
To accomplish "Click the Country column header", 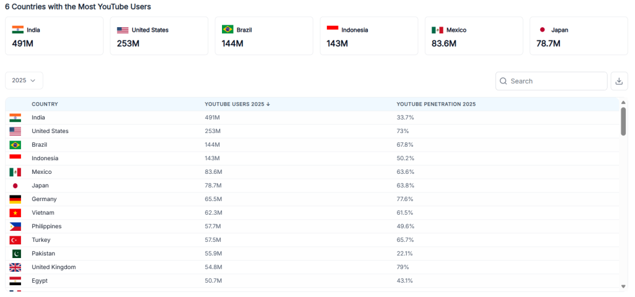I will (x=45, y=104).
